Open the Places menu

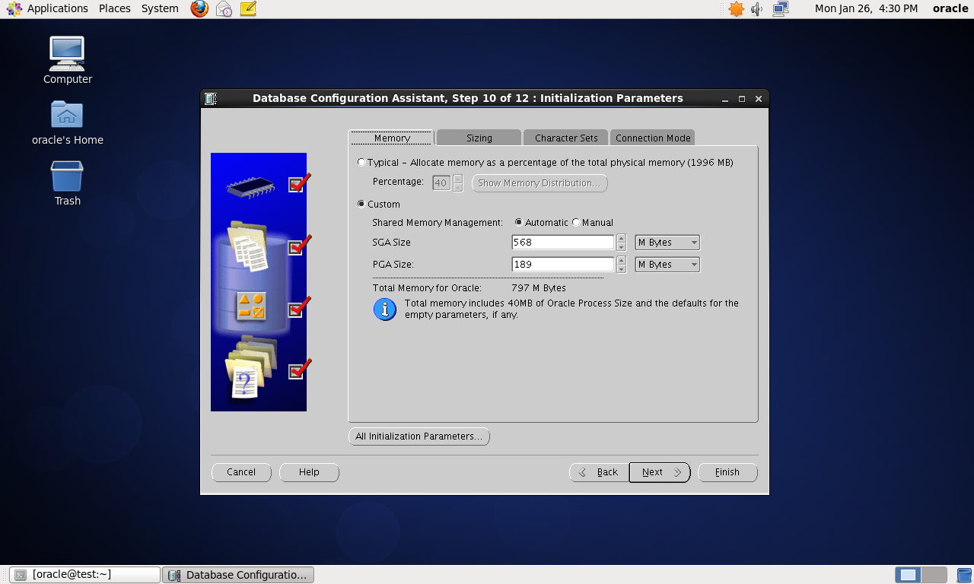[x=115, y=8]
